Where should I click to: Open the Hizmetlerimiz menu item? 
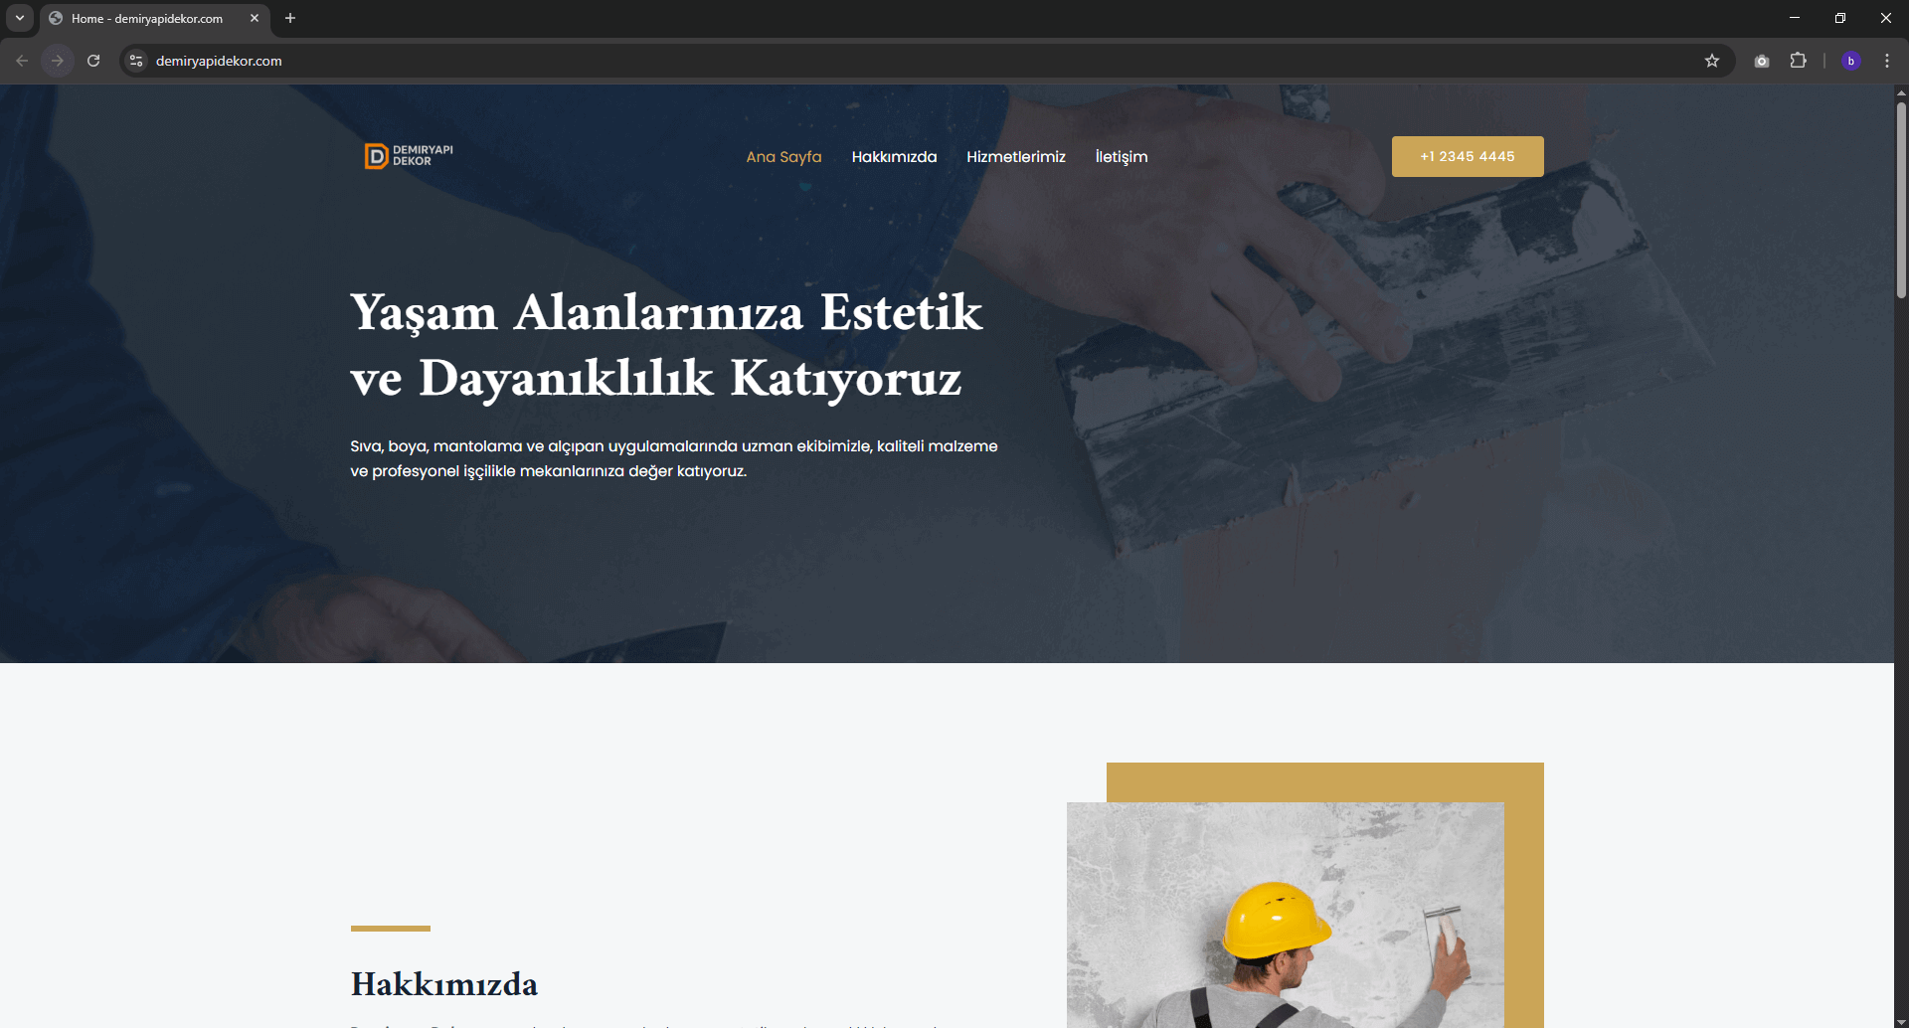[1015, 156]
